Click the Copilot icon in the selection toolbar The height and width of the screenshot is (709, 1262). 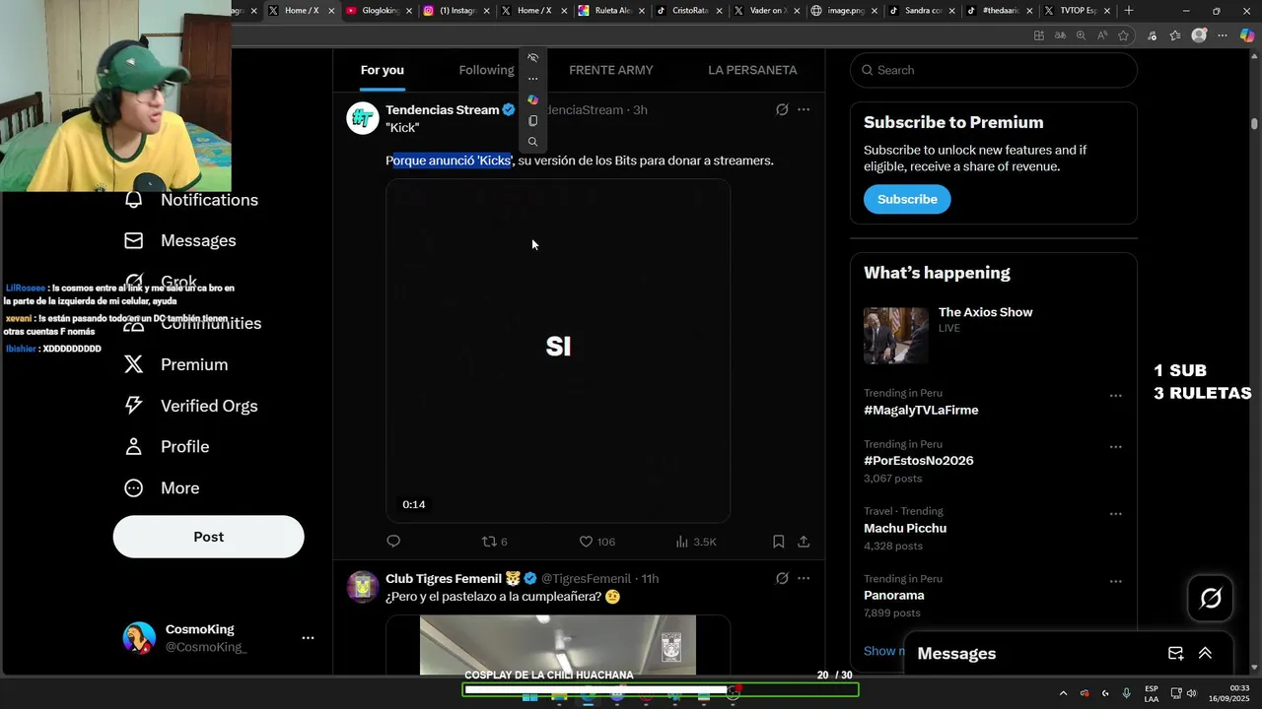pyautogui.click(x=532, y=99)
